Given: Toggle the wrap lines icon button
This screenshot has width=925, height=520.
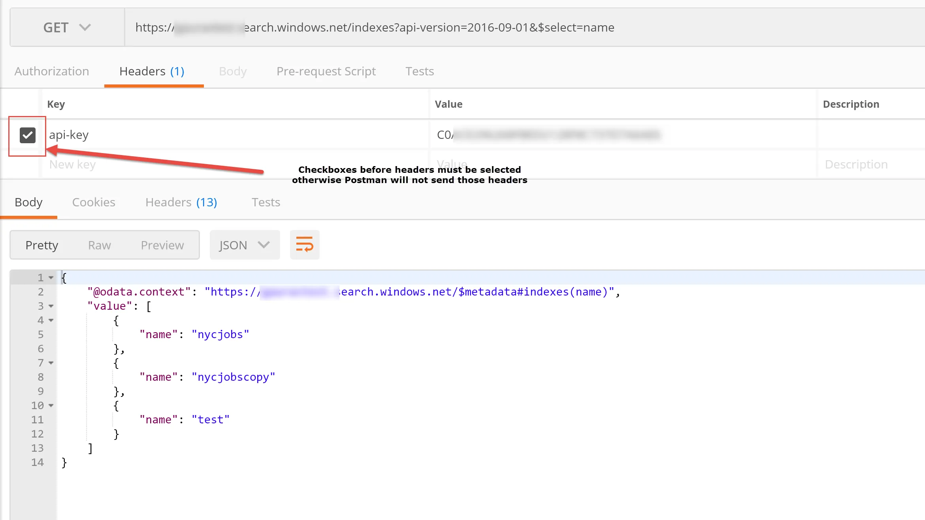Looking at the screenshot, I should (304, 245).
